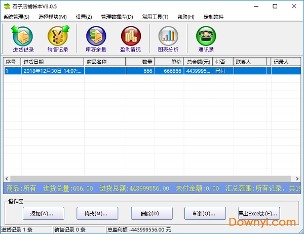This screenshot has width=304, height=234.
Task: Click the 商品:所有 summary text
Action: 21,188
